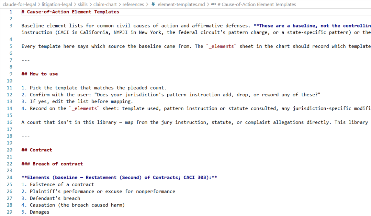Click line number 9 in gutter
This screenshot has height=216, width=371.
click(x=11, y=74)
